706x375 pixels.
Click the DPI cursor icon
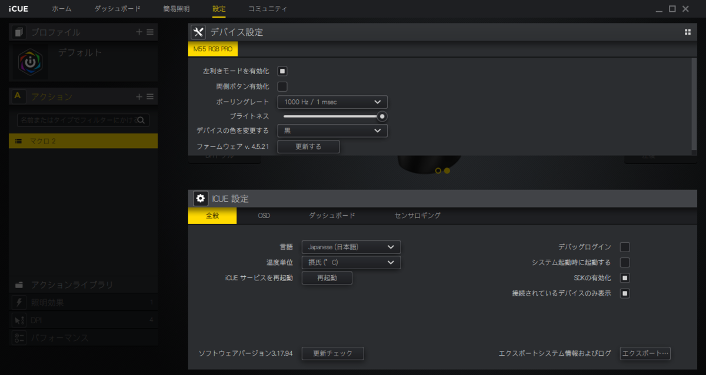tap(19, 320)
